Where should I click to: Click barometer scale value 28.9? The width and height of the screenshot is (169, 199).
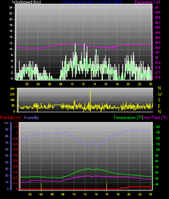point(158,12)
